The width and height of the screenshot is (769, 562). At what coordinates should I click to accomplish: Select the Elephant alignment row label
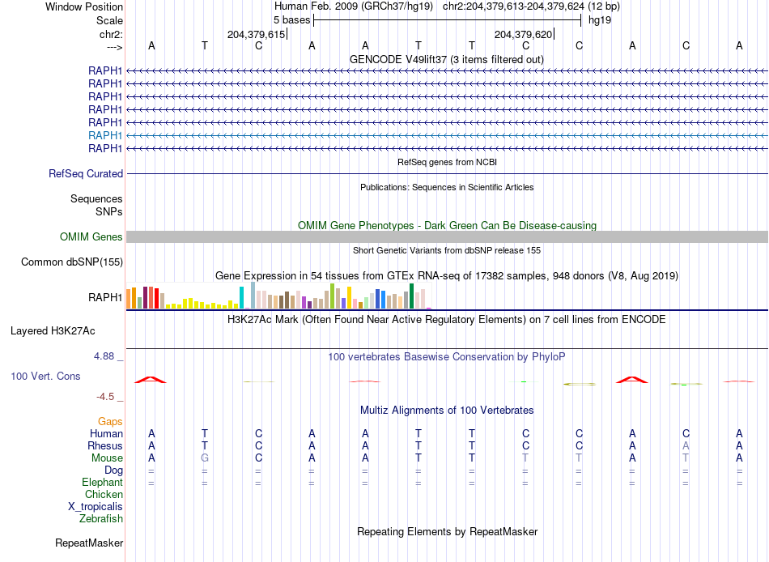103,483
